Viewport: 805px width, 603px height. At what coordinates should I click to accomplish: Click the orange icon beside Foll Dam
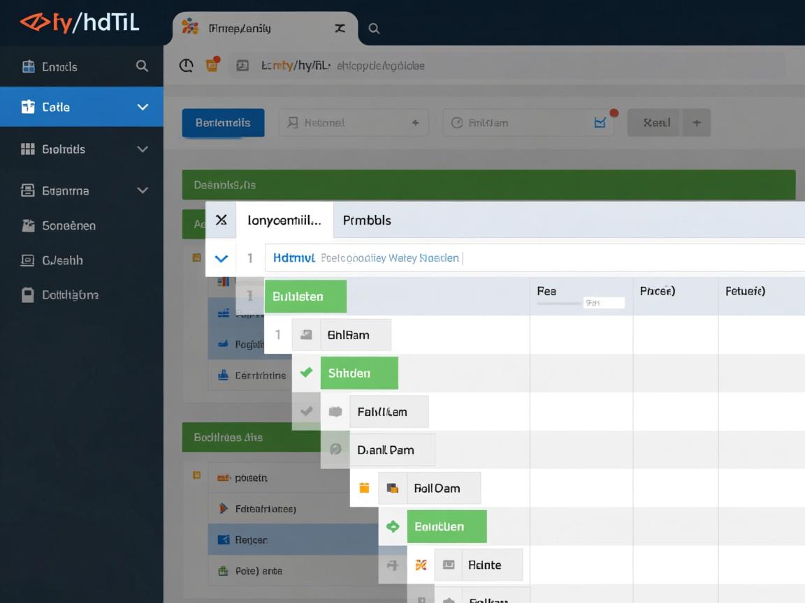(363, 488)
